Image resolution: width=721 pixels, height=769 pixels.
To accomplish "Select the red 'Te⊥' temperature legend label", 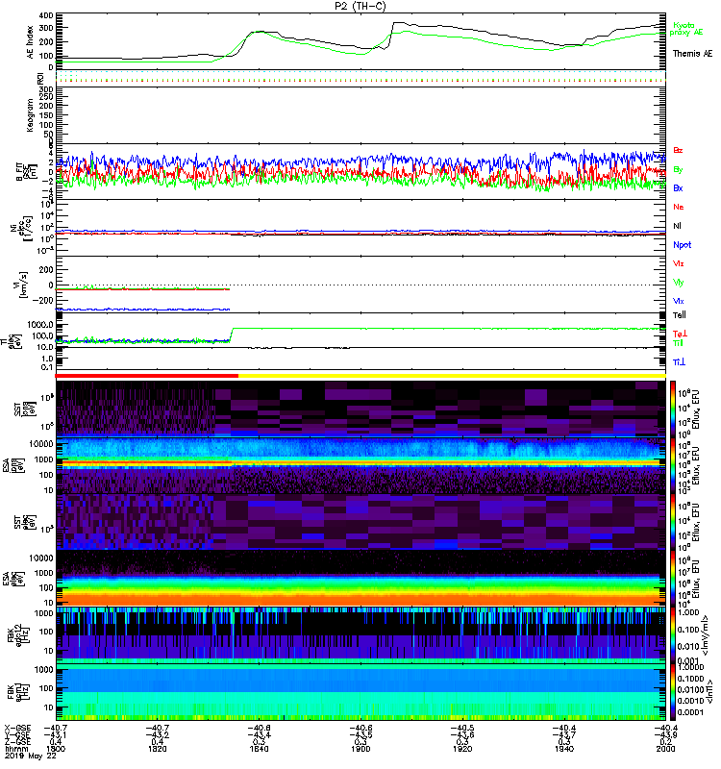I will 680,334.
